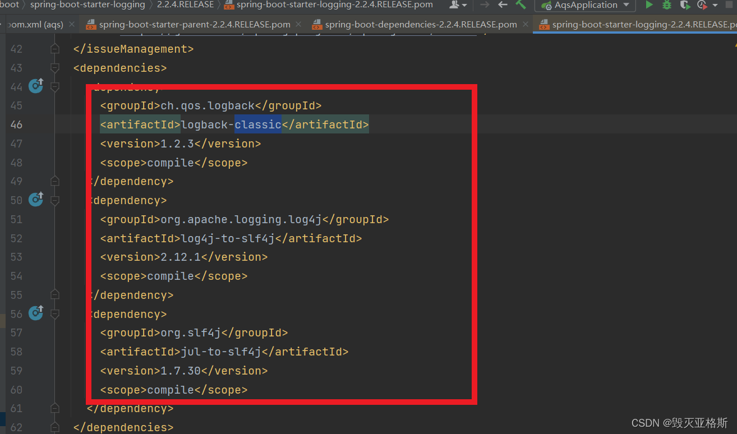Start debugging with the green bug icon
Viewport: 737px width, 434px height.
(667, 5)
